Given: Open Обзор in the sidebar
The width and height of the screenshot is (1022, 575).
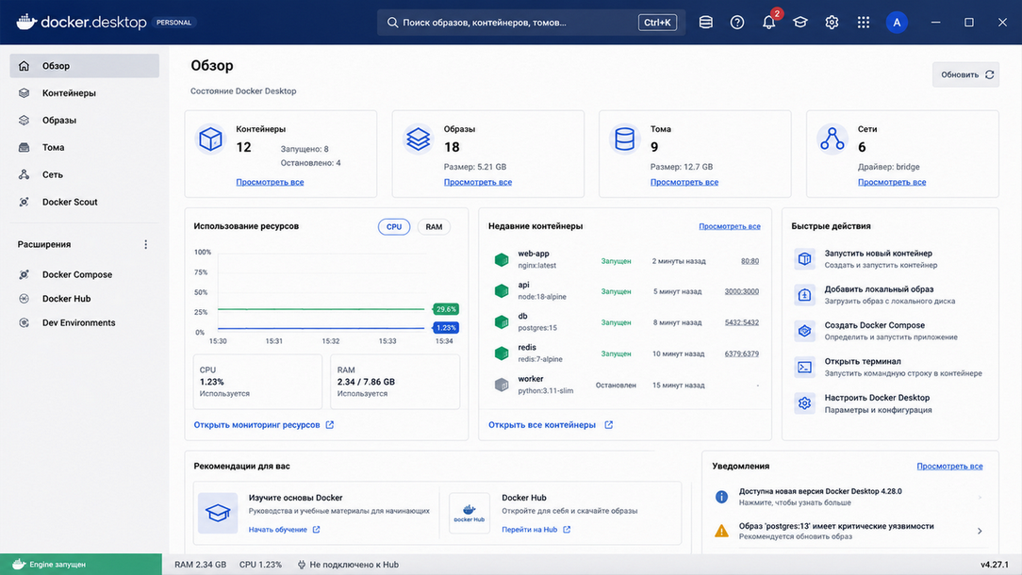Looking at the screenshot, I should coord(84,66).
